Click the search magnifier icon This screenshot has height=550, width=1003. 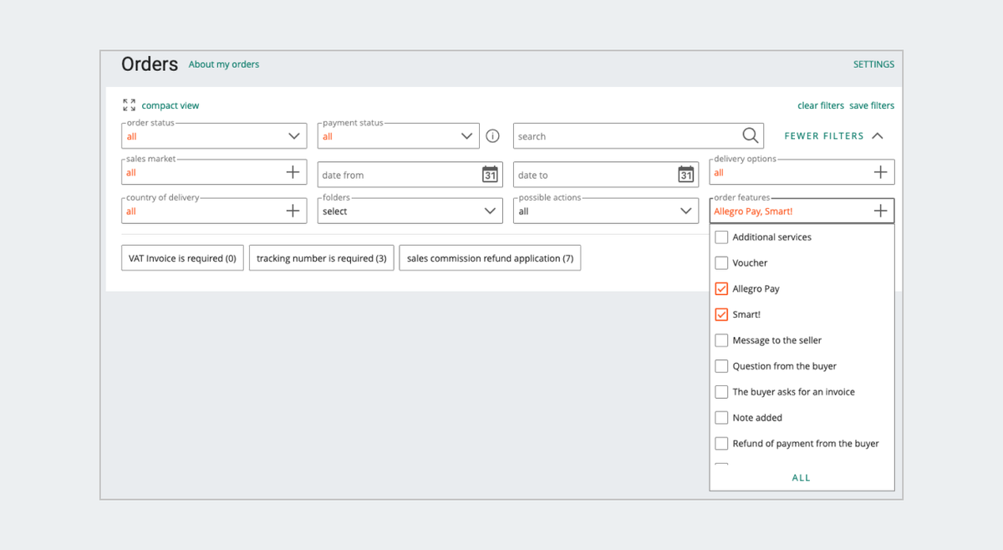click(x=751, y=135)
